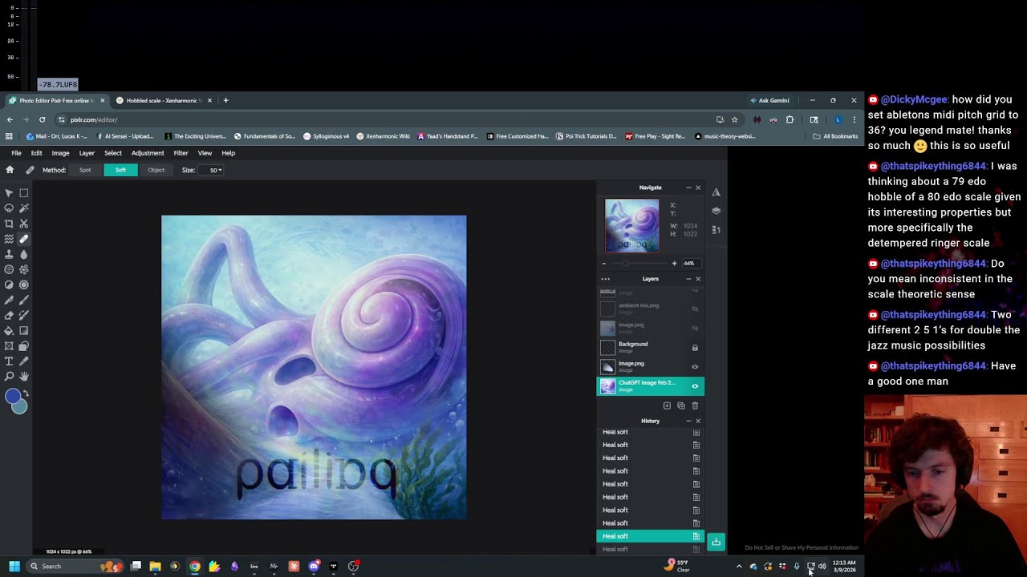1027x577 pixels.
Task: Open Chrome three-dot menu
Action: point(854,119)
